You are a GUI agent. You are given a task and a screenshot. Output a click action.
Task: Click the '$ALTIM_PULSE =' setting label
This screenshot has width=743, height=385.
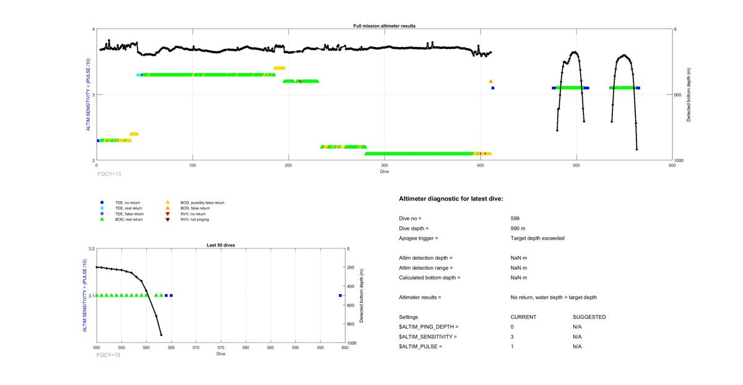(420, 347)
